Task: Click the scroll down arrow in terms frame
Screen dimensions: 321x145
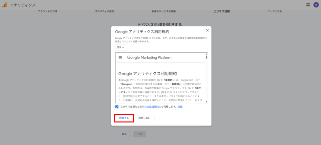Action: point(206,102)
